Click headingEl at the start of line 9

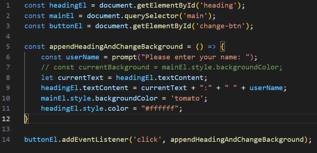click(60, 88)
